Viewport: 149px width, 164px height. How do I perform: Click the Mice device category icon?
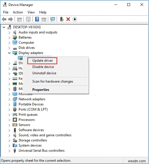click(x=15, y=89)
